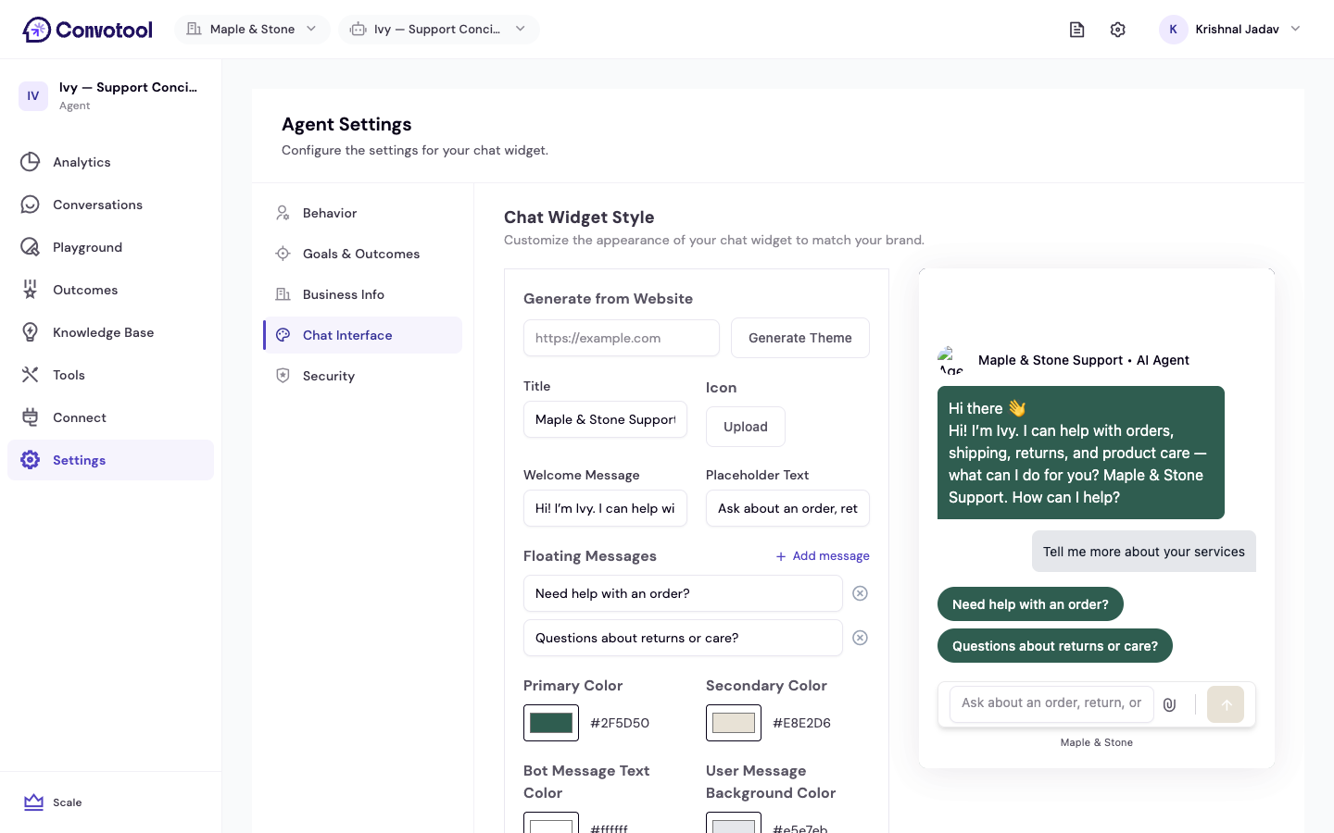1334x833 pixels.
Task: Open the documentation page icon in header
Action: point(1076,30)
